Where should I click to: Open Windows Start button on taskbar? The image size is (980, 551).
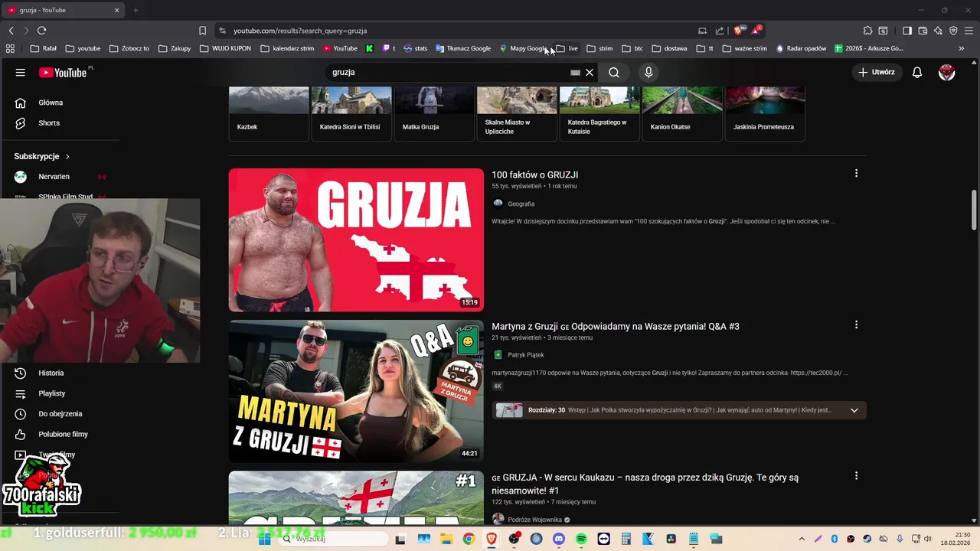pyautogui.click(x=265, y=539)
